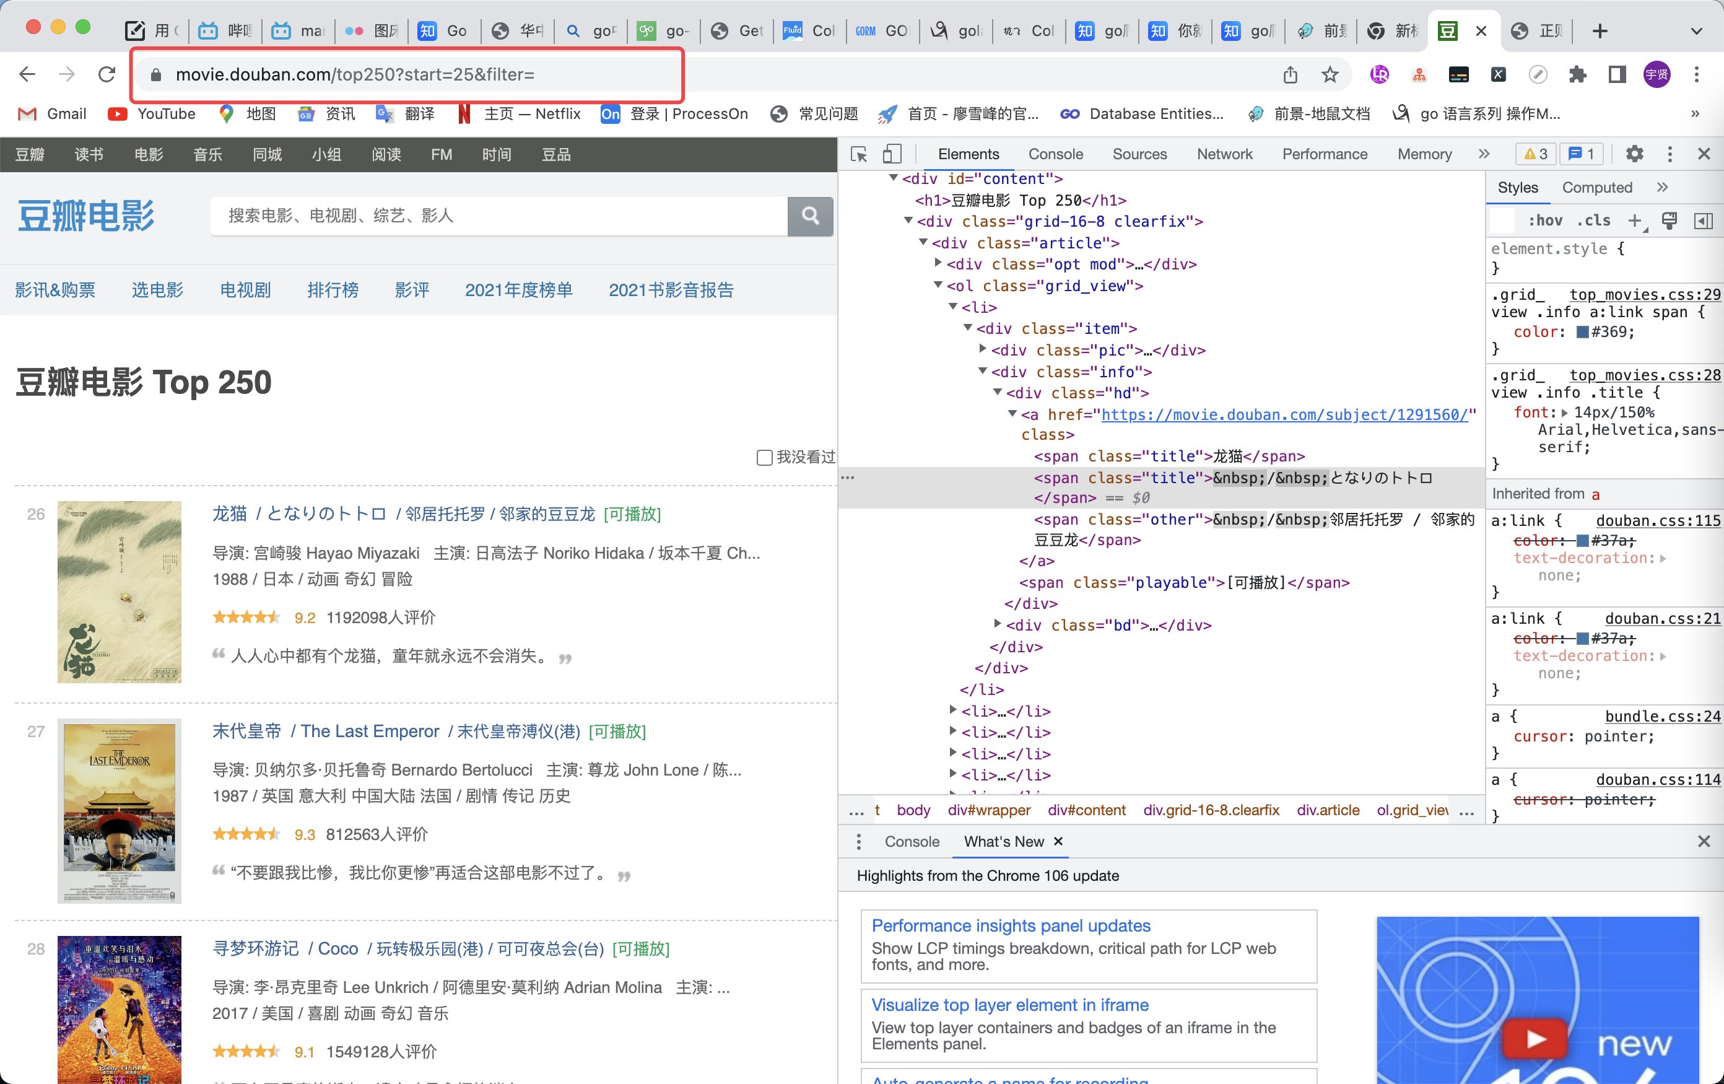The image size is (1724, 1084).
Task: Toggle the .cls element classes button
Action: [1594, 221]
